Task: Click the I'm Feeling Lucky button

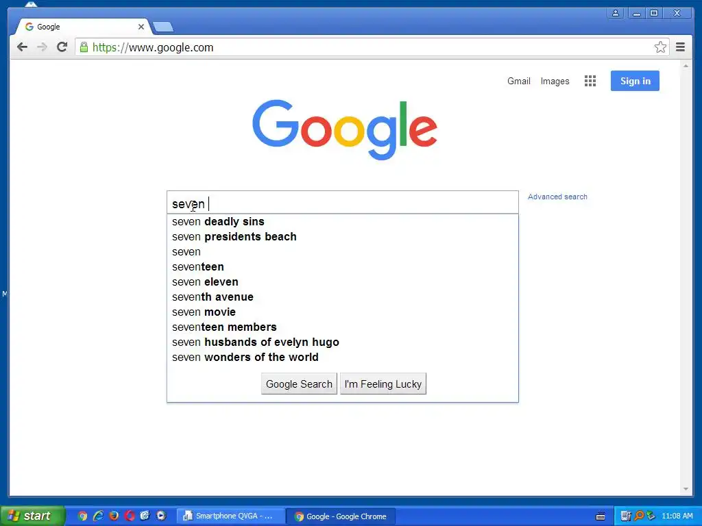Action: point(383,384)
